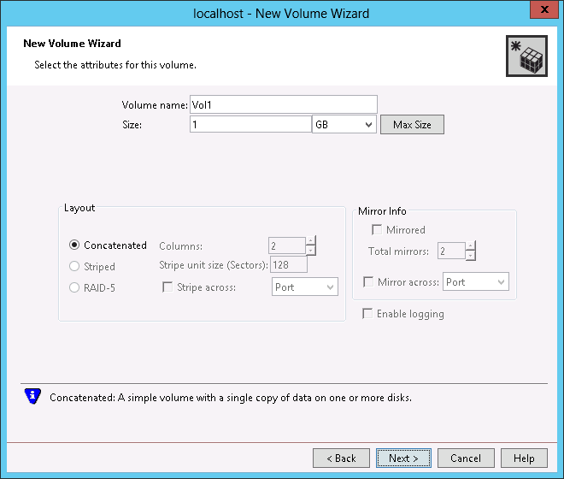The height and width of the screenshot is (479, 564).
Task: Enable the Mirror across checkbox
Action: pyautogui.click(x=368, y=281)
